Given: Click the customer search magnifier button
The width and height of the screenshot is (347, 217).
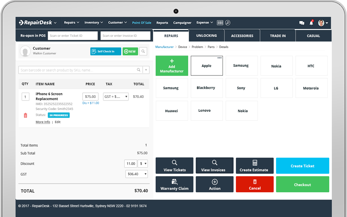Looking at the screenshot, I should coord(143,52).
